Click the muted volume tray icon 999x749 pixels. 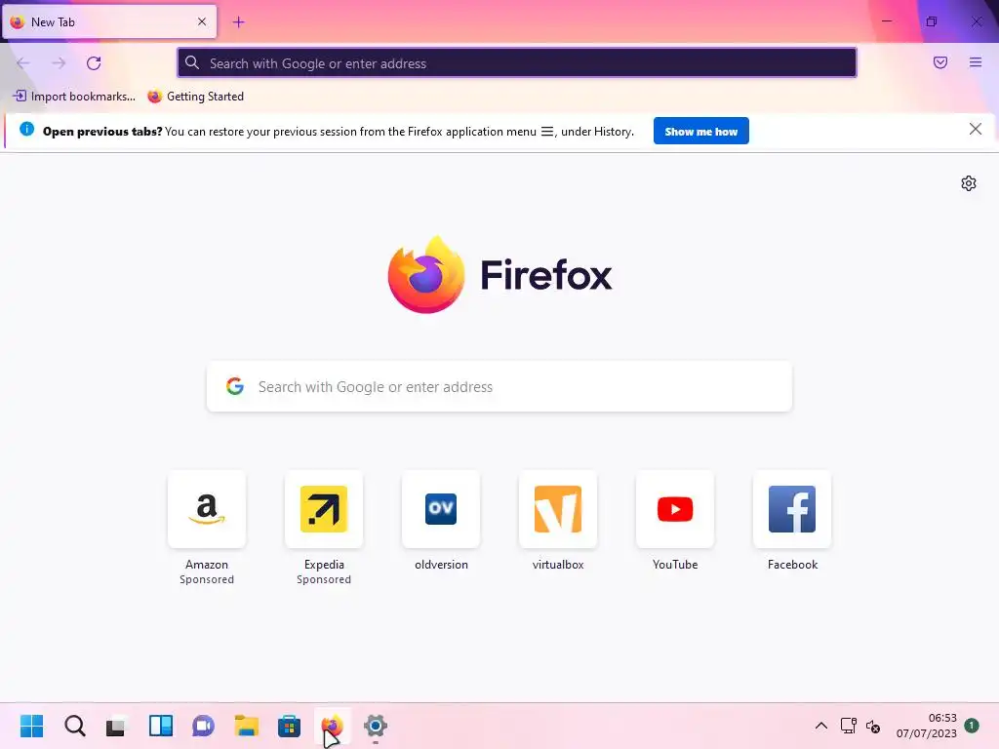(x=873, y=726)
